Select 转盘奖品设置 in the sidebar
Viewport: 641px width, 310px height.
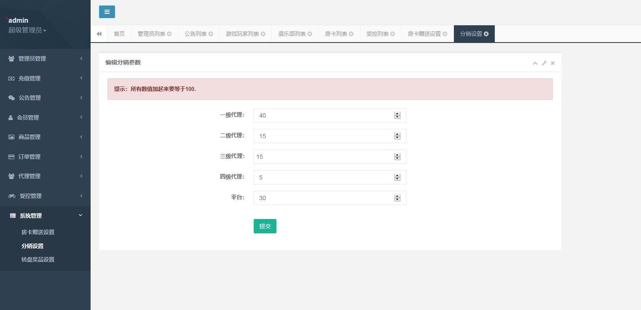click(x=37, y=259)
